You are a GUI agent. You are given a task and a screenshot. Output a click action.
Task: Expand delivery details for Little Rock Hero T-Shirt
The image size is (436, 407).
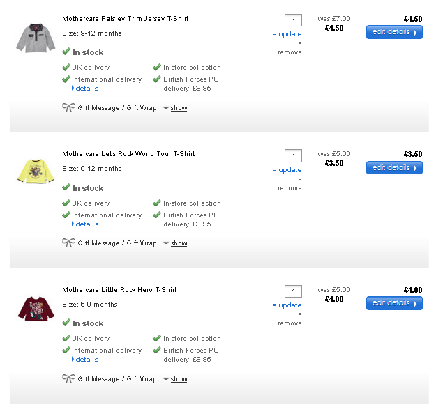[x=87, y=360]
